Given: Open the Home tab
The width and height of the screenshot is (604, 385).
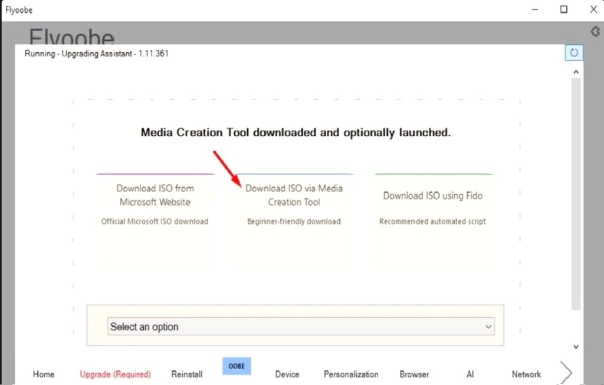Looking at the screenshot, I should click(44, 374).
